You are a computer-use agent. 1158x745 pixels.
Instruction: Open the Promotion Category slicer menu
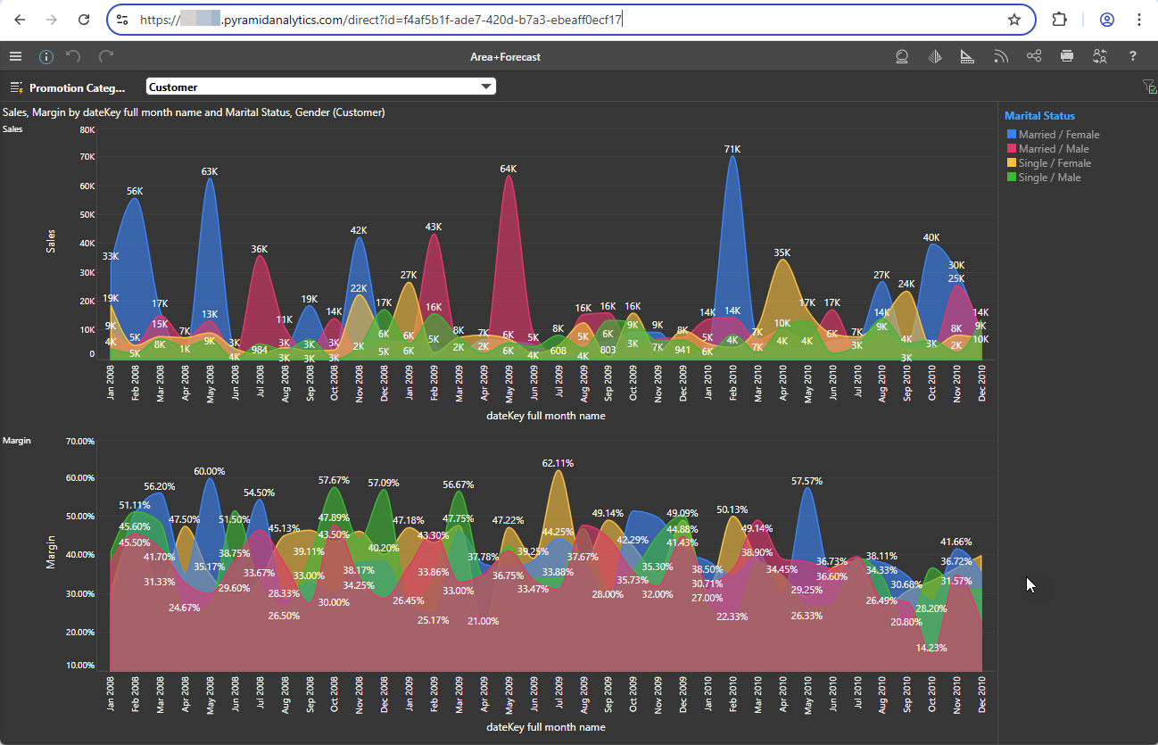point(16,87)
